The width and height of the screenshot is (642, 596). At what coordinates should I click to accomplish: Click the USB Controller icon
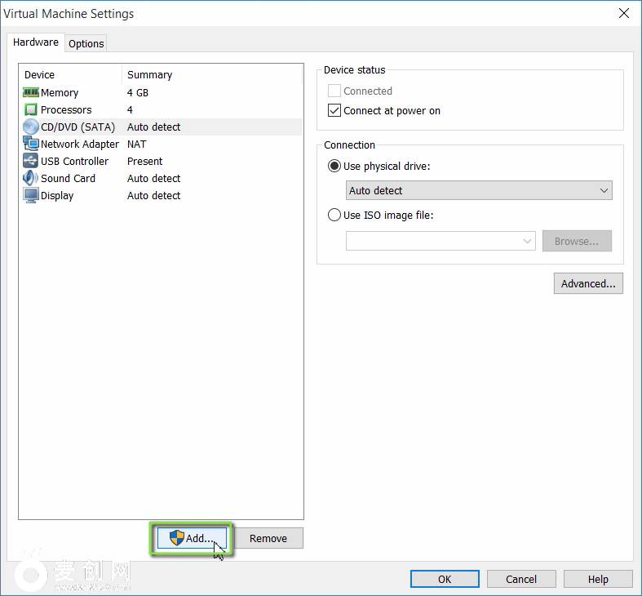(31, 162)
